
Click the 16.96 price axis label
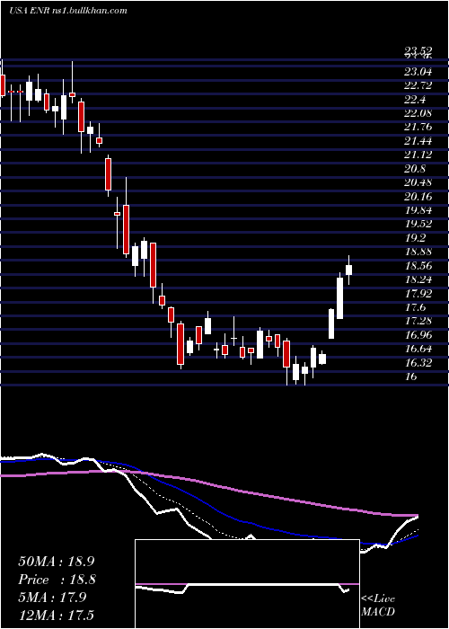coord(418,335)
